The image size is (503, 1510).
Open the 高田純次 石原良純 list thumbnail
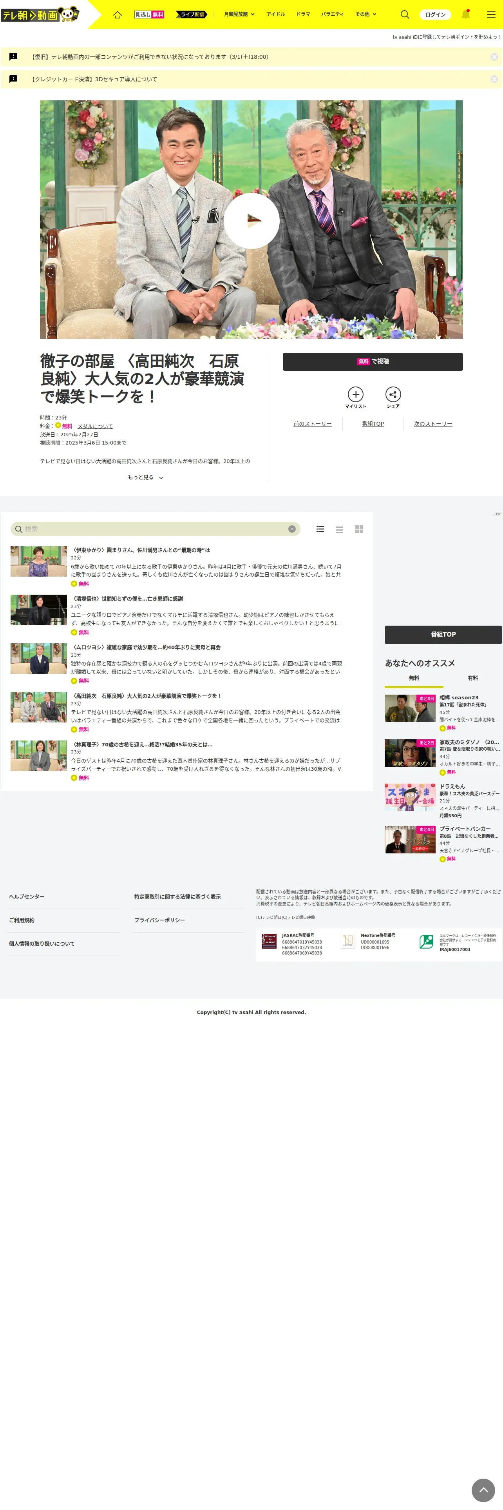pyautogui.click(x=39, y=707)
